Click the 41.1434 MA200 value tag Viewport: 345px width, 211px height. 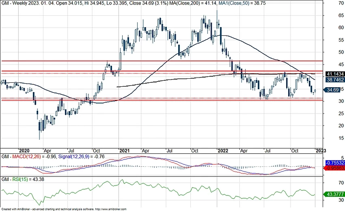coord(335,74)
